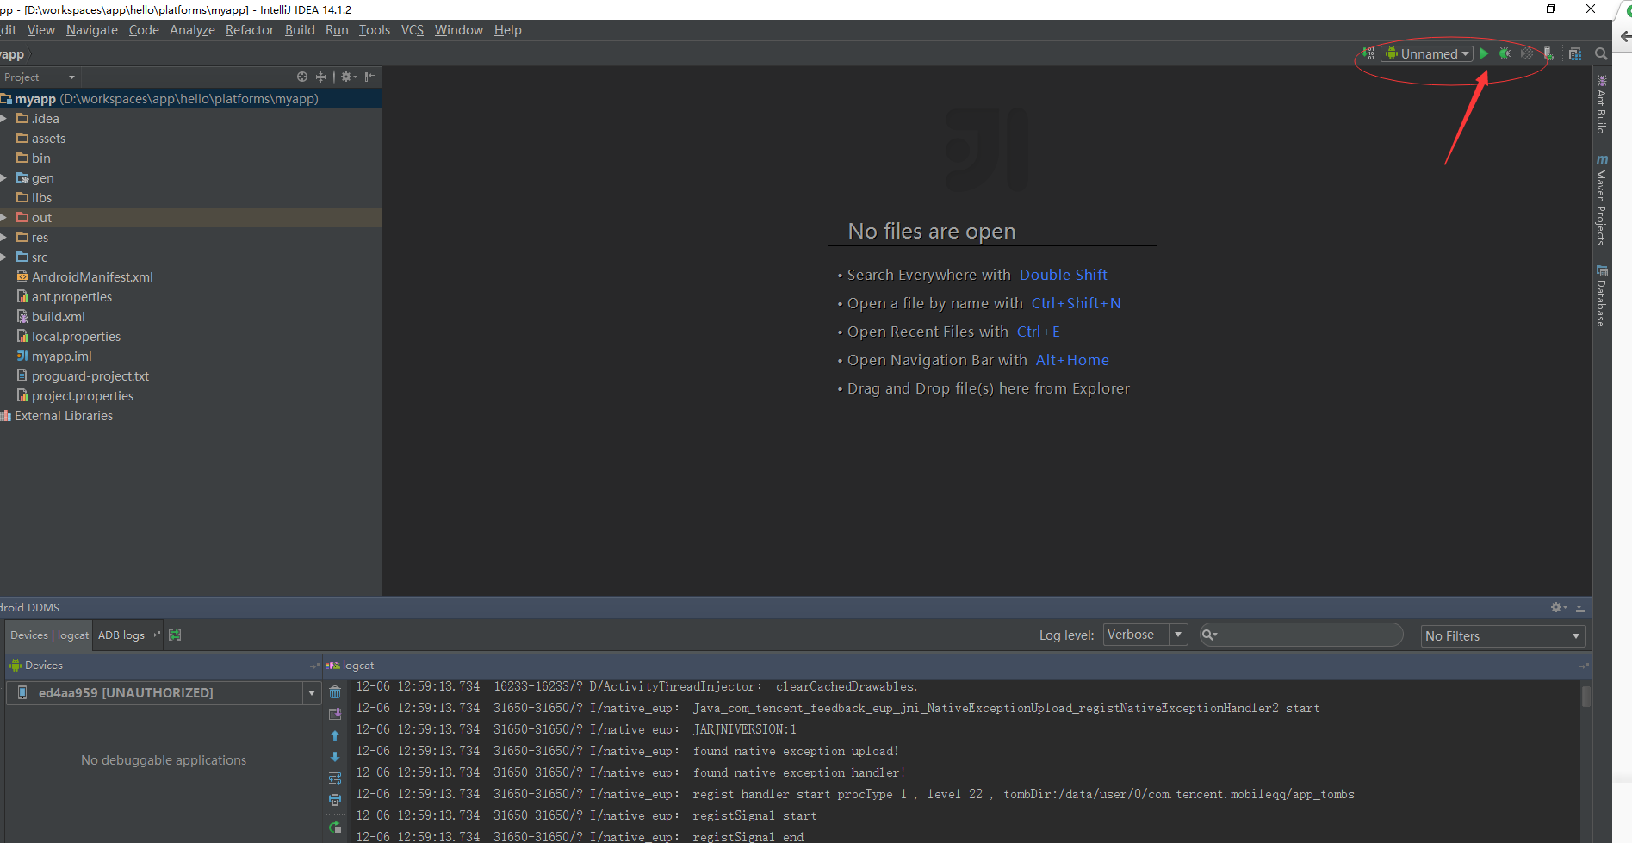Click the Make Project icon in the toolbar
Screen dimensions: 1632x843
pyautogui.click(x=1368, y=53)
